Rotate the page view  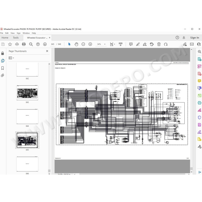pyautogui.click(x=166, y=44)
